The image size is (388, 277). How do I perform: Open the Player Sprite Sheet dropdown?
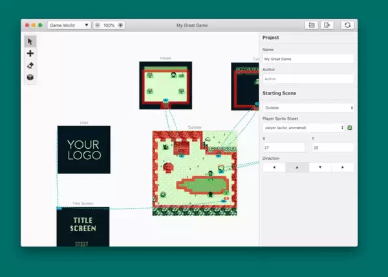point(303,127)
